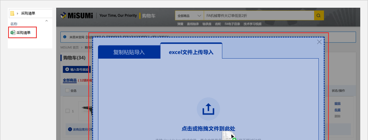The height and width of the screenshot is (140, 368).
Task: Tick the checkbox for cart item 1
Action: (67, 111)
